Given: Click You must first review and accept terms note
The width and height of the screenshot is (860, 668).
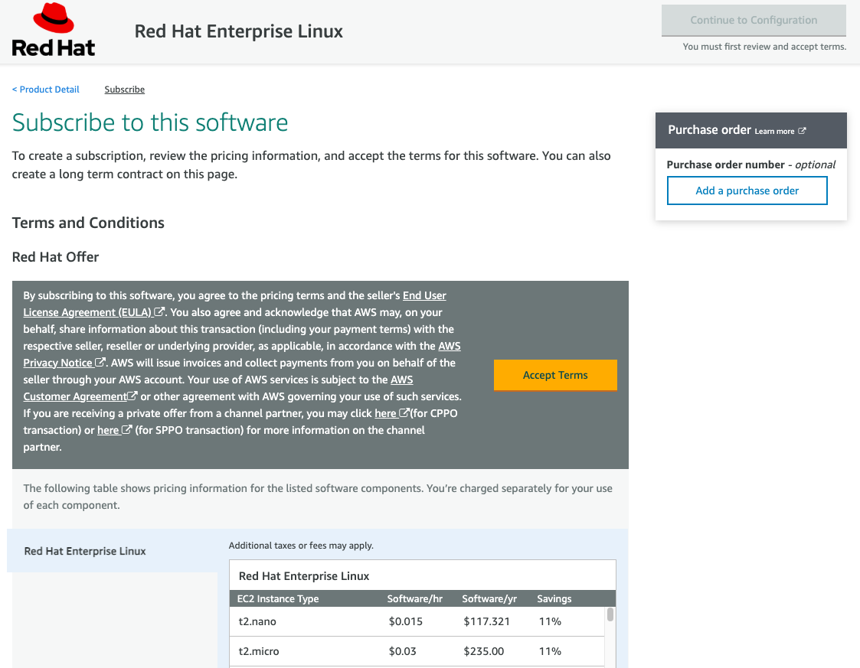Looking at the screenshot, I should [764, 47].
